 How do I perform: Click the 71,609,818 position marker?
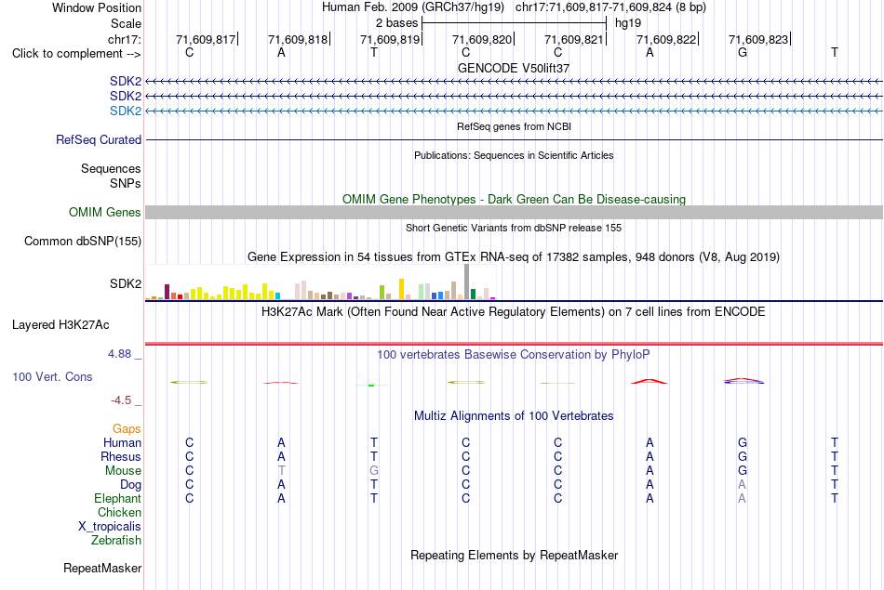(298, 39)
